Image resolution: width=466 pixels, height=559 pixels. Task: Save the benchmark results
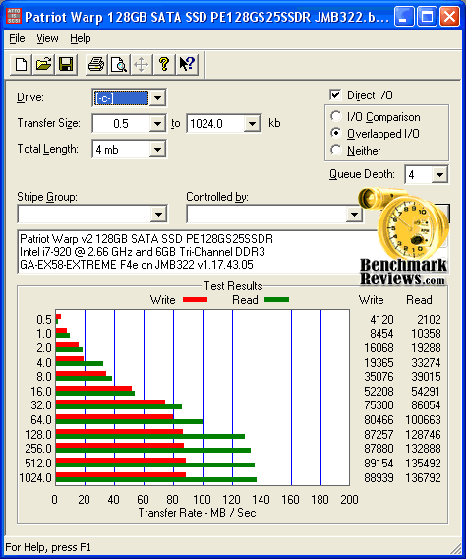click(x=66, y=65)
